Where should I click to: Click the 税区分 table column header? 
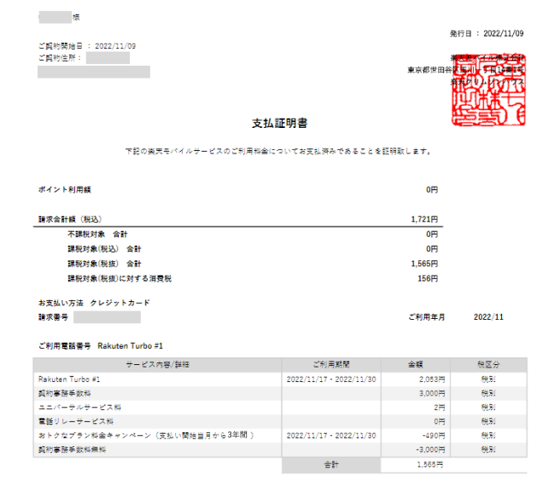click(487, 364)
